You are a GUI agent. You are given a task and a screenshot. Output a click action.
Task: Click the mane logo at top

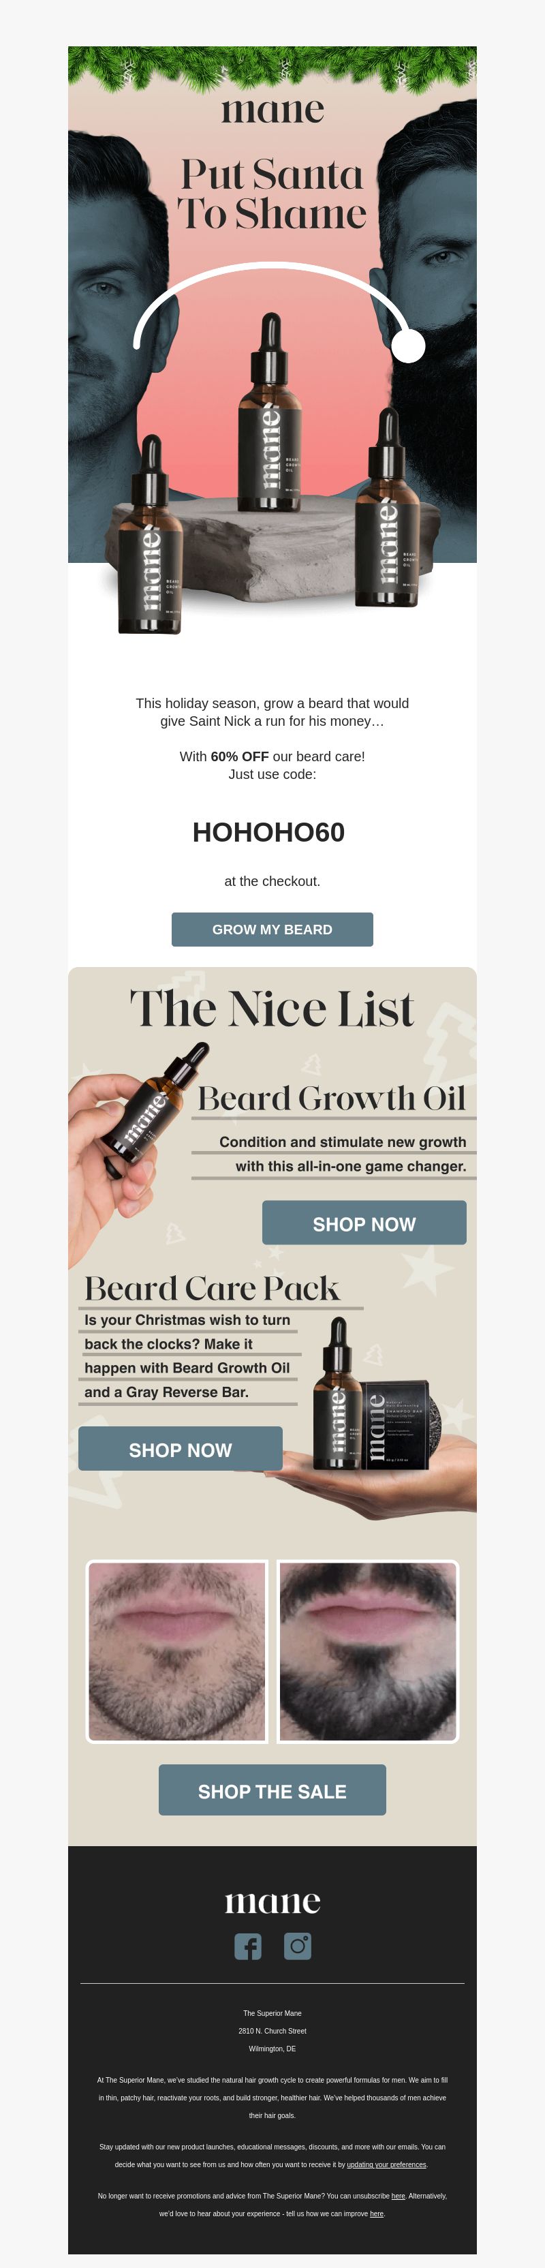click(272, 110)
